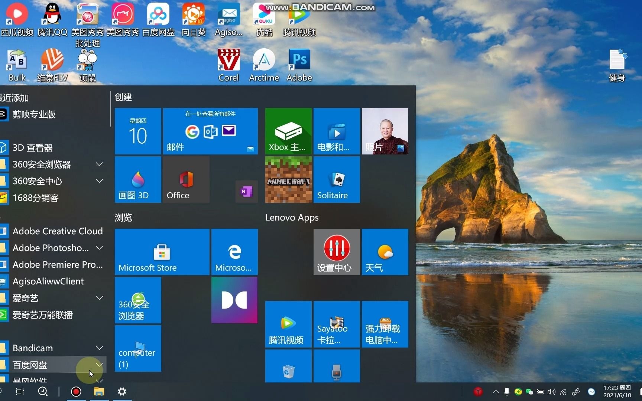This screenshot has width=642, height=401.
Task: Open the voice recorder microphone tile
Action: click(337, 366)
